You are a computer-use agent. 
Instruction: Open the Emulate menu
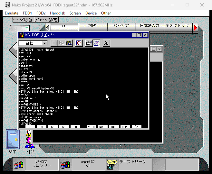pos(12,13)
